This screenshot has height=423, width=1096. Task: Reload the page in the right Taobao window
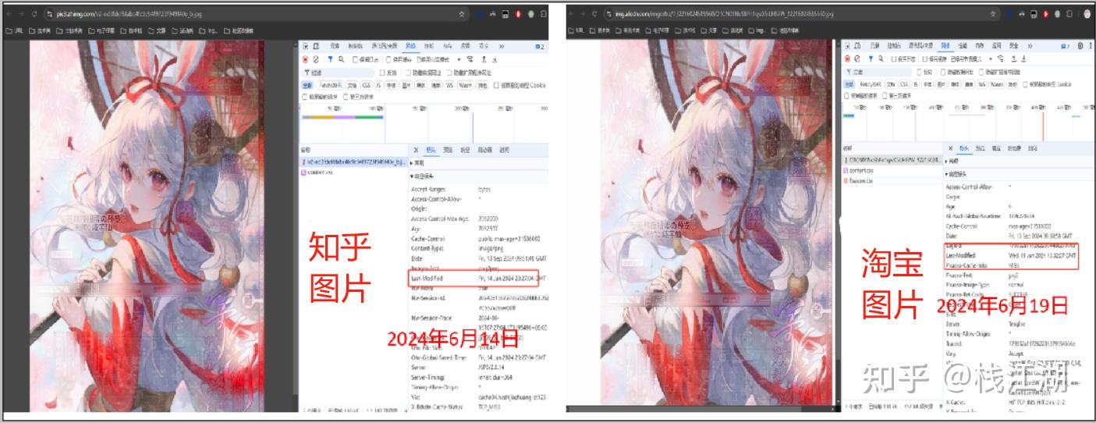coord(595,14)
